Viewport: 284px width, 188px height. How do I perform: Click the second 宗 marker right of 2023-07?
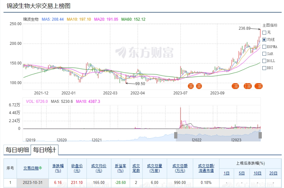(x=199, y=86)
